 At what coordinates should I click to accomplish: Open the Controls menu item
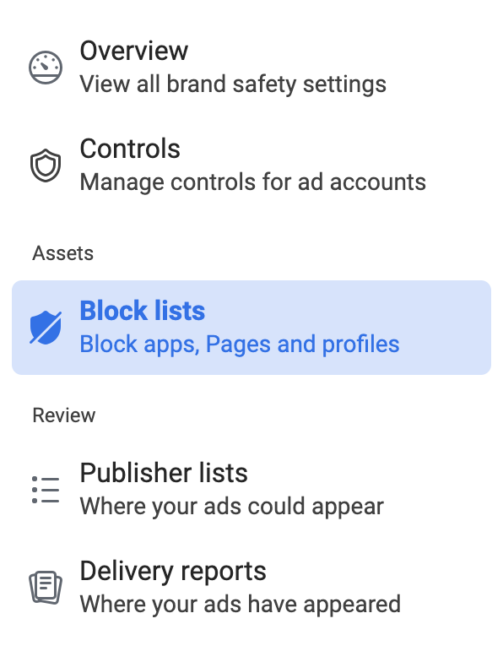[251, 165]
